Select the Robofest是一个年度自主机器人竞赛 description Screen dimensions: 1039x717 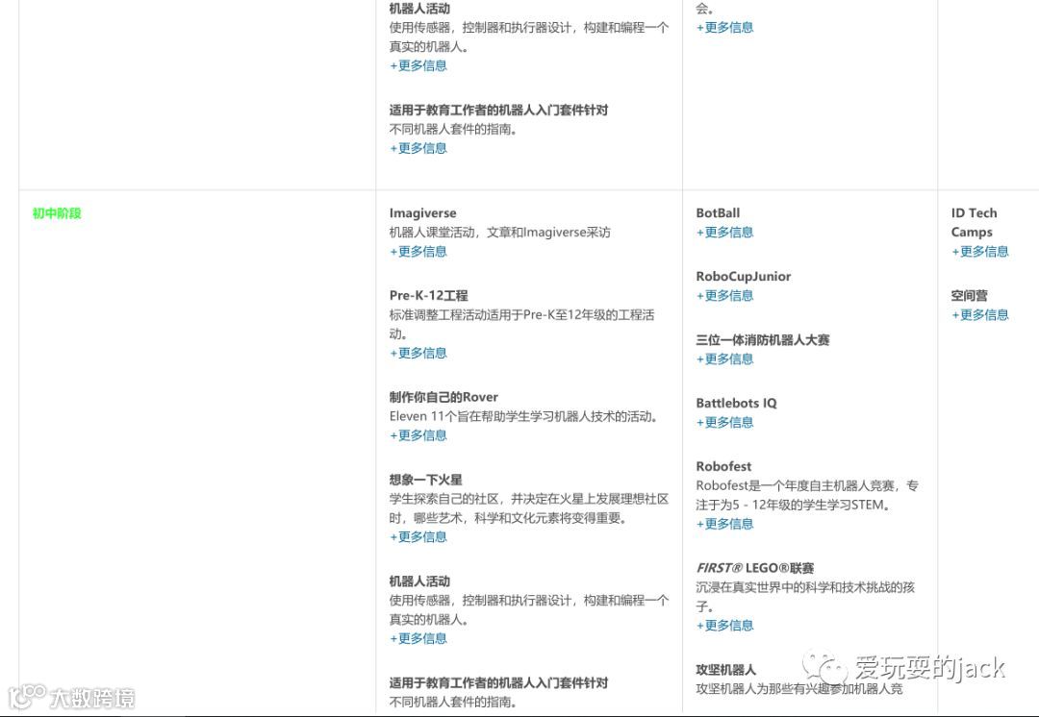807,495
